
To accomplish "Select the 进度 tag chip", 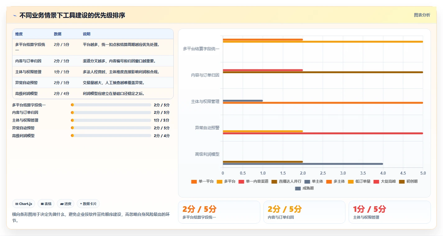I will point(66,204).
